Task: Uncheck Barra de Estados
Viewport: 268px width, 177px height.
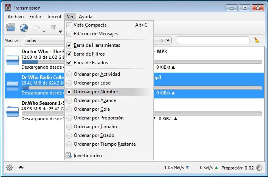Action: pos(69,63)
